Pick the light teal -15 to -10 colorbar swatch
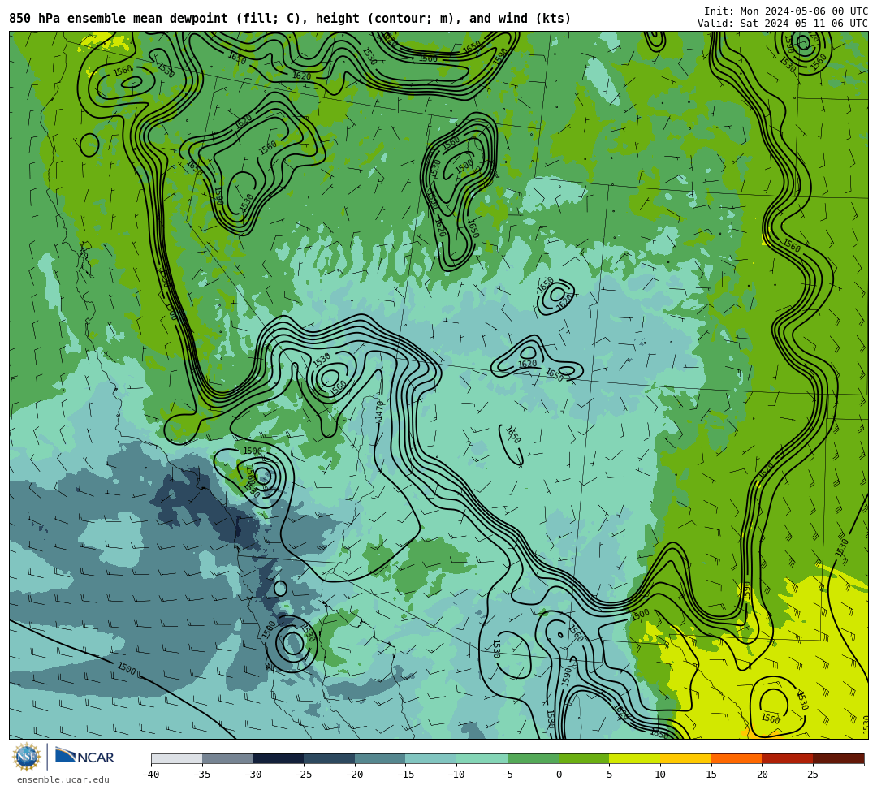This screenshot has height=790, width=877. (430, 758)
